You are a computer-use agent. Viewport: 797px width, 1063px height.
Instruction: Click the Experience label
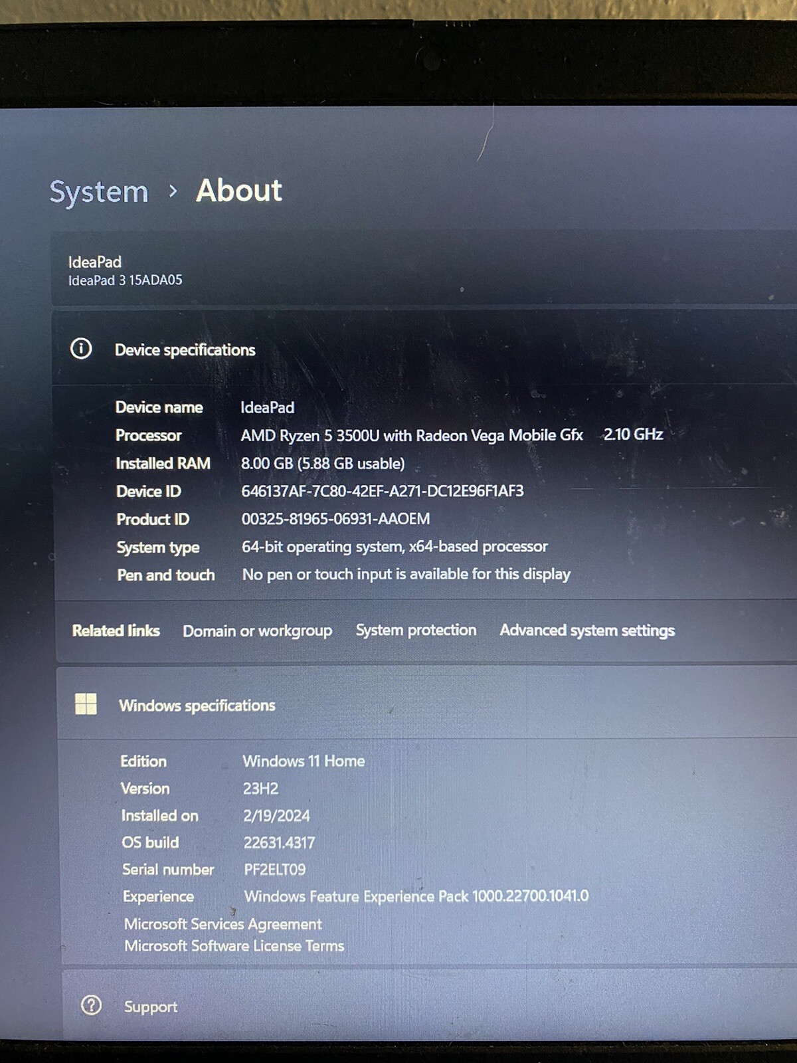[159, 897]
